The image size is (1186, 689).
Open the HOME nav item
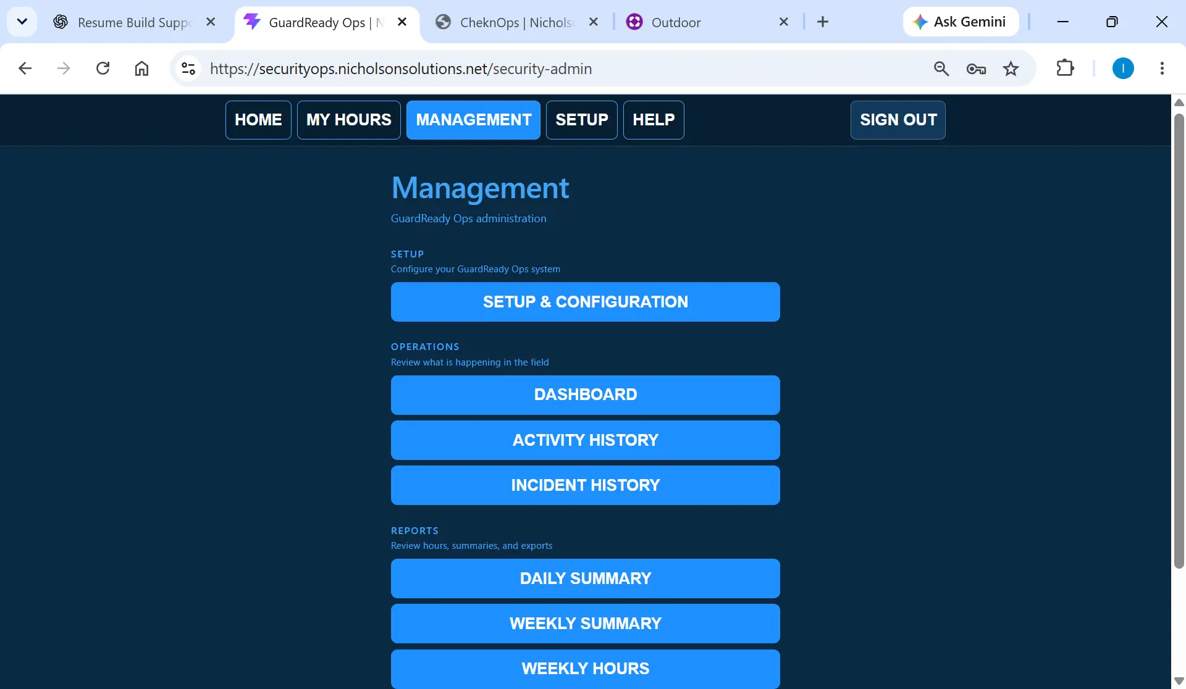tap(258, 120)
